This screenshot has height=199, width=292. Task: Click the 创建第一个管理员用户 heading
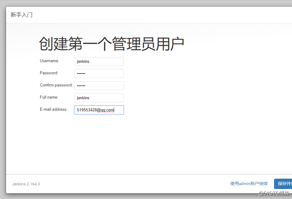[111, 43]
